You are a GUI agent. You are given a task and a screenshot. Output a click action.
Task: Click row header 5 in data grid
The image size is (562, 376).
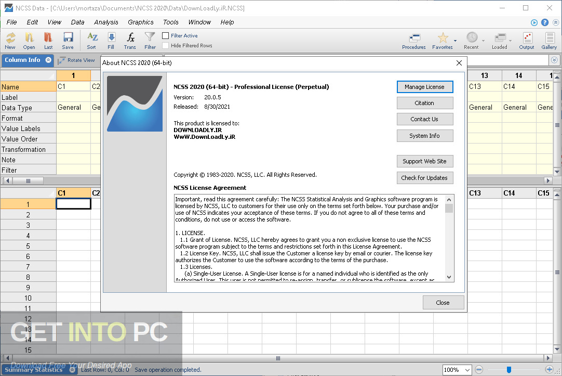[28, 246]
